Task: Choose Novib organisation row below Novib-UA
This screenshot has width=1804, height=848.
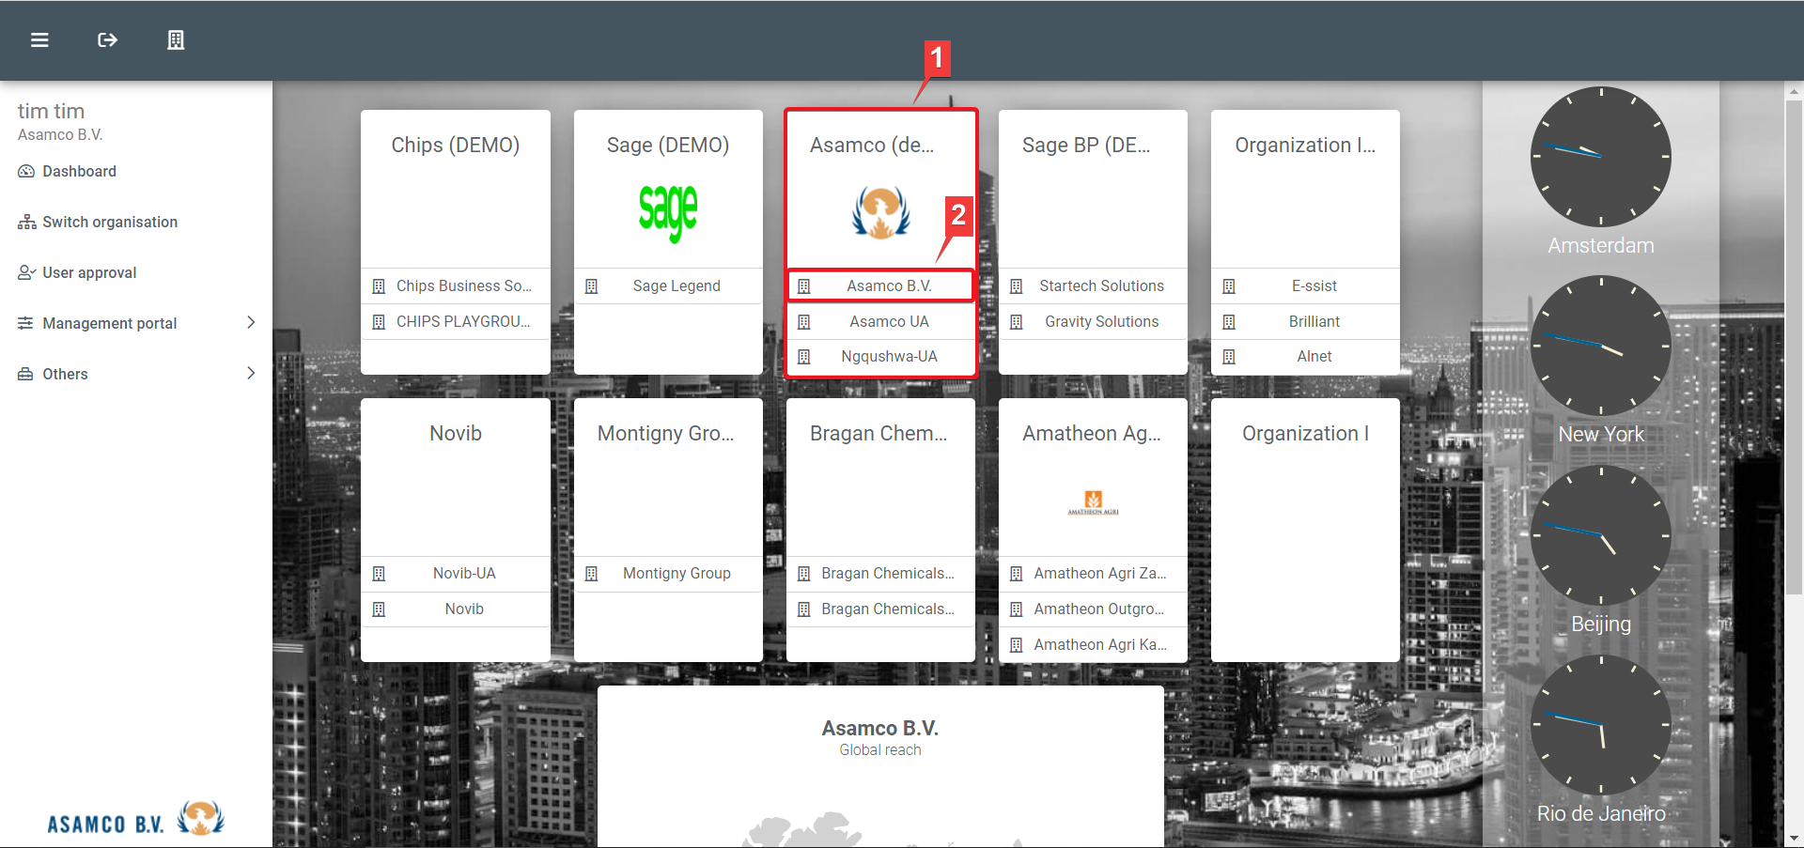Action: tap(456, 609)
